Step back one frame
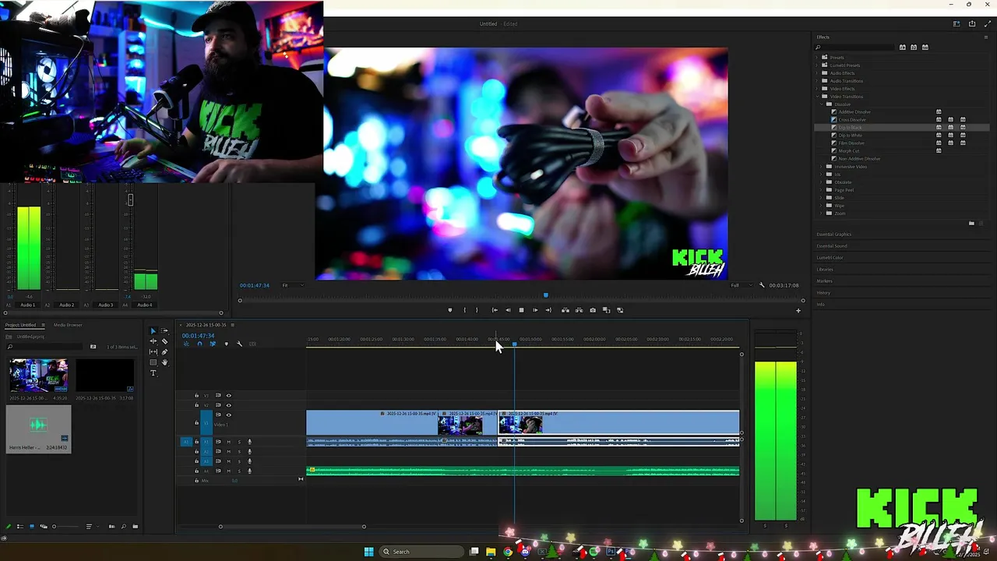 (x=508, y=310)
